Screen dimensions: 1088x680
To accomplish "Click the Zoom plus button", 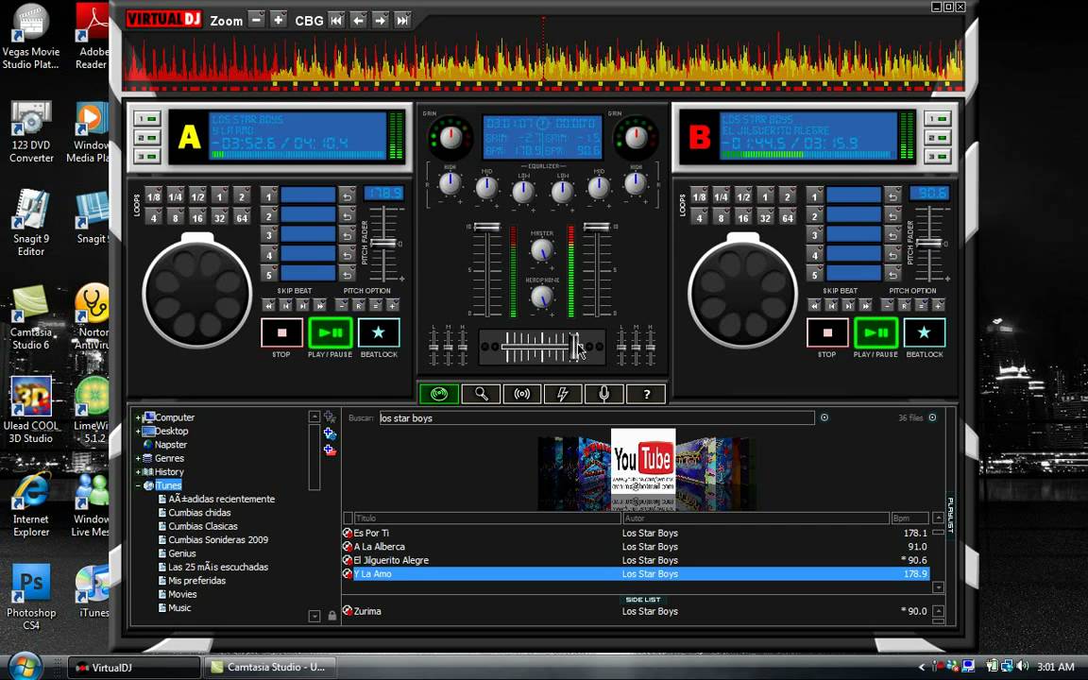I will coord(279,20).
